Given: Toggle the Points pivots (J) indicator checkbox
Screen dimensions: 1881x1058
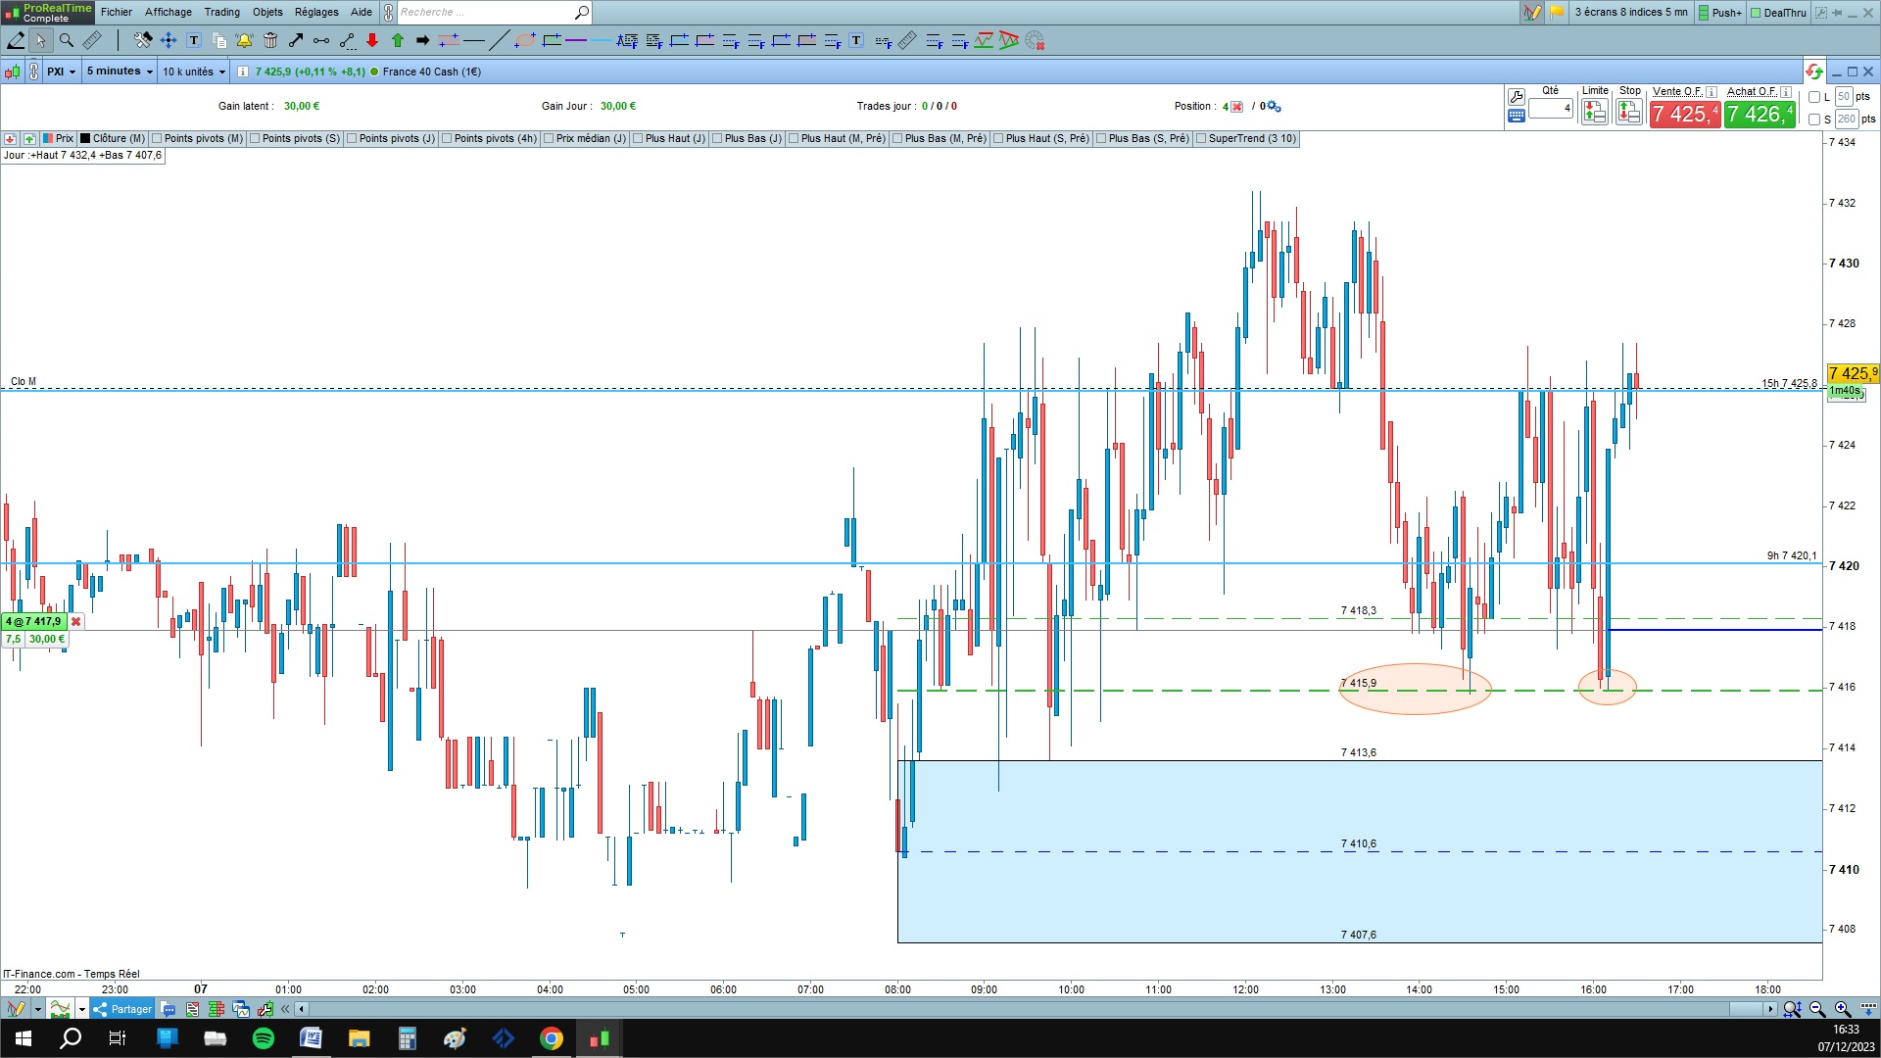Looking at the screenshot, I should pyautogui.click(x=353, y=139).
